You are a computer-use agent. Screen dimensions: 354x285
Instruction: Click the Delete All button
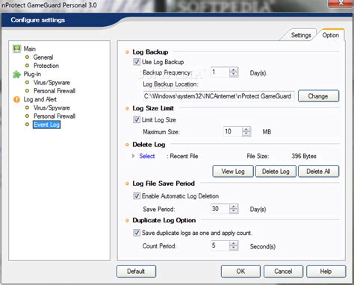pos(318,172)
